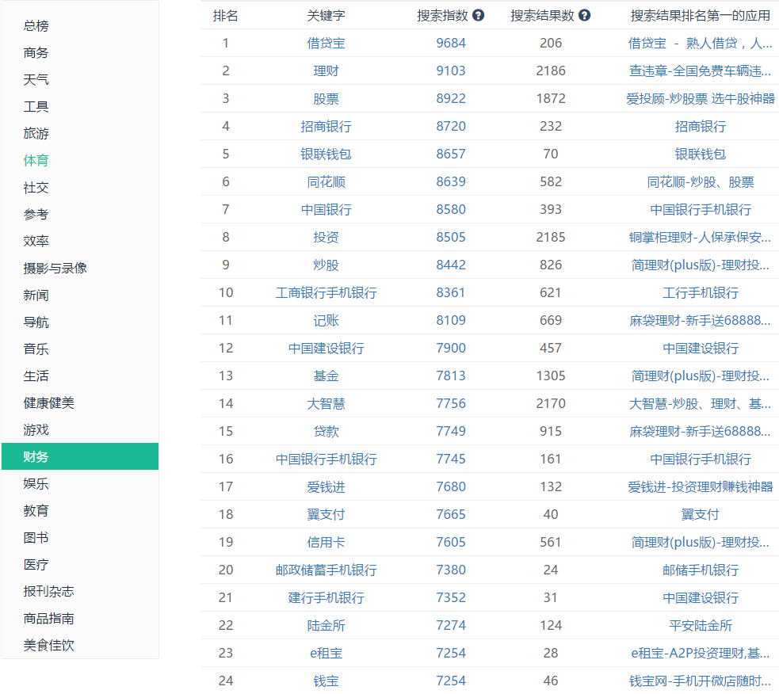Open the 中国银行 keyword in row 7

pyautogui.click(x=326, y=210)
